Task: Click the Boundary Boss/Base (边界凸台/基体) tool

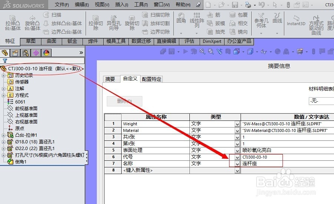Action: coord(63,32)
